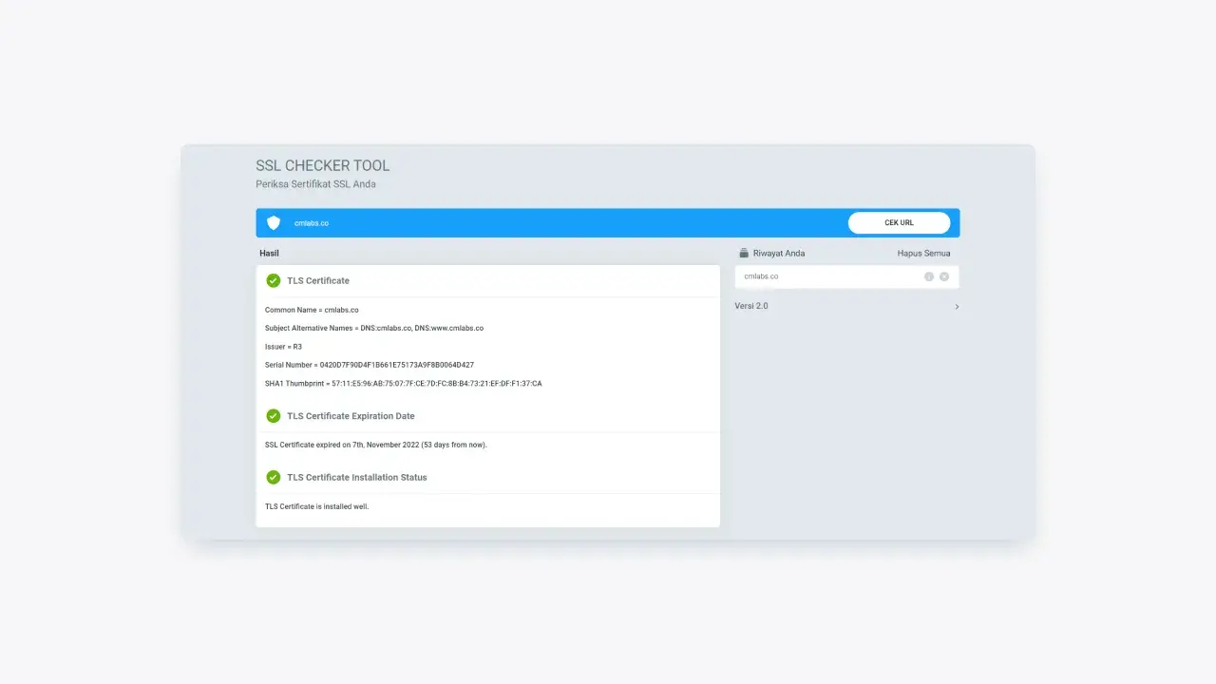
Task: Click the Subject Alternative Names line
Action: (x=373, y=328)
